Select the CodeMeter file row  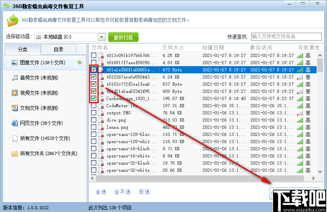tap(203, 106)
